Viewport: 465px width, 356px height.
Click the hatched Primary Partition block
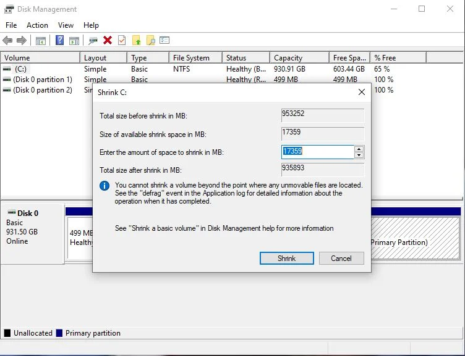point(415,238)
